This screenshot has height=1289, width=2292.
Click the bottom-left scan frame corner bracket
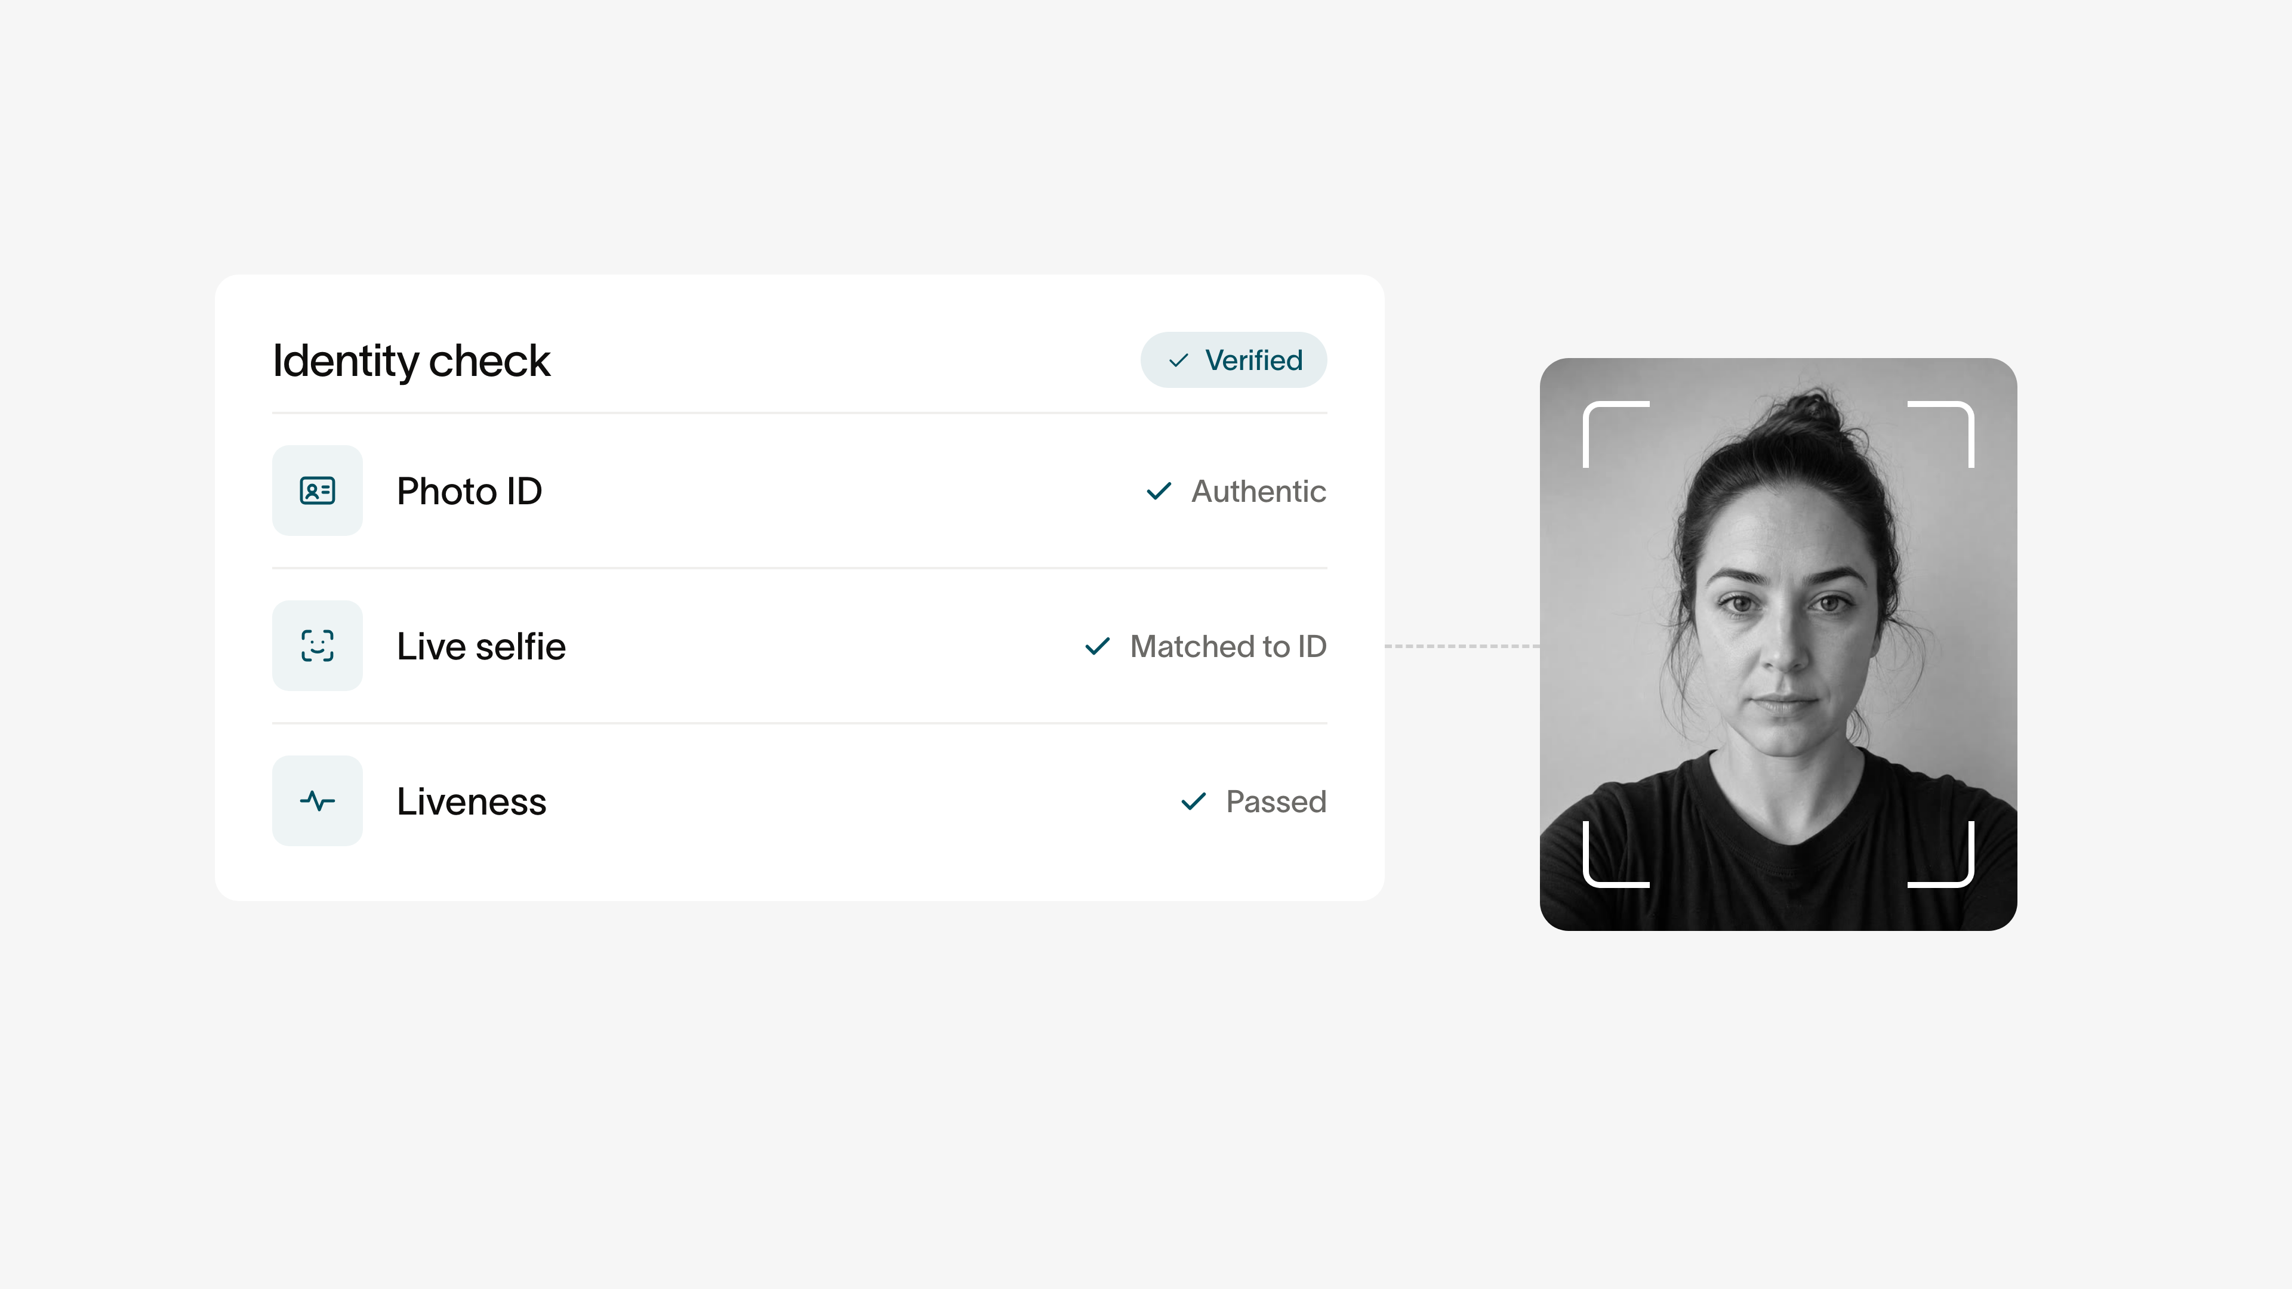pyautogui.click(x=1616, y=854)
